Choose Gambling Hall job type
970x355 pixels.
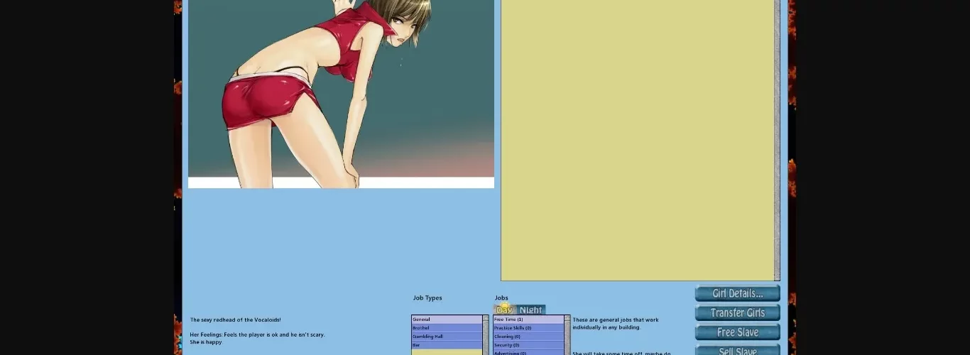click(x=446, y=337)
